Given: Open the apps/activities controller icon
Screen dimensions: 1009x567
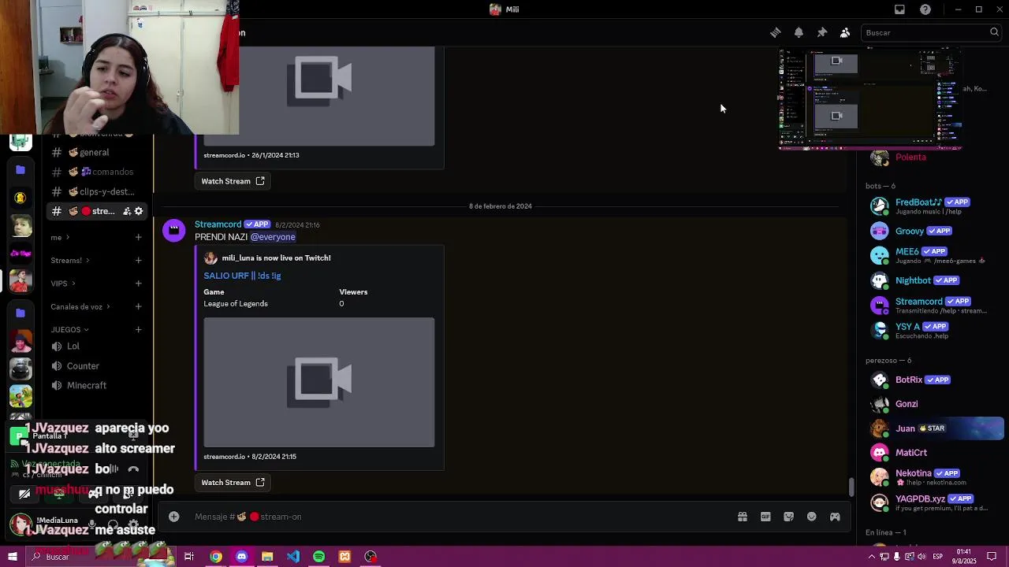Looking at the screenshot, I should coord(835,517).
